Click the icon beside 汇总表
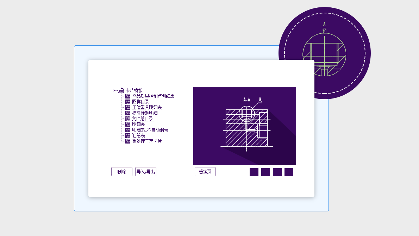The height and width of the screenshot is (236, 419). click(127, 135)
